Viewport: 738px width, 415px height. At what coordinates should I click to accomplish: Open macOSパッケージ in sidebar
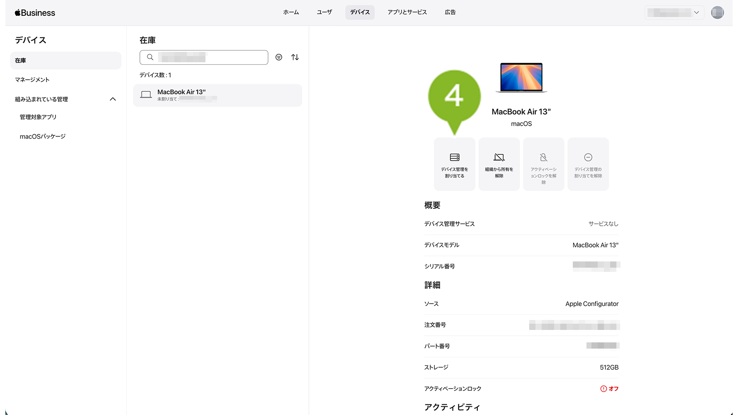tap(43, 137)
